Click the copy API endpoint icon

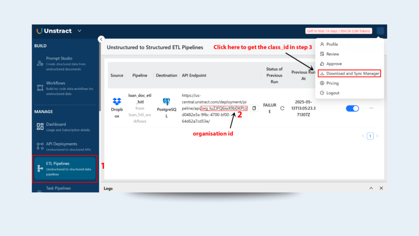click(x=254, y=108)
